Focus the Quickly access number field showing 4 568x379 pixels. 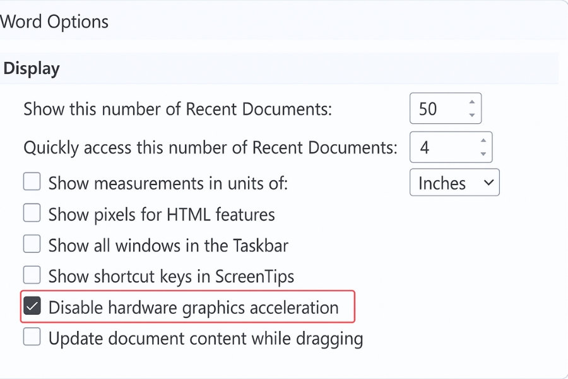pos(439,147)
